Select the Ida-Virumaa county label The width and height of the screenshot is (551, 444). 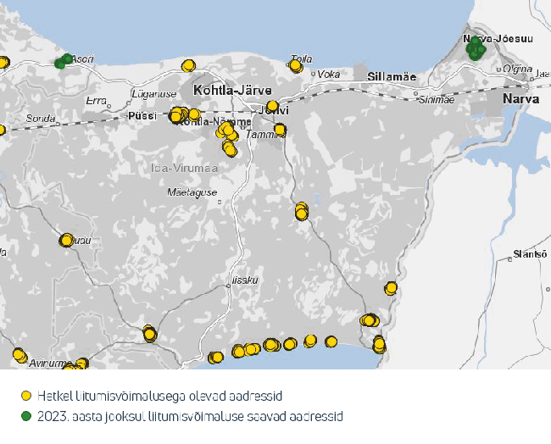click(183, 169)
